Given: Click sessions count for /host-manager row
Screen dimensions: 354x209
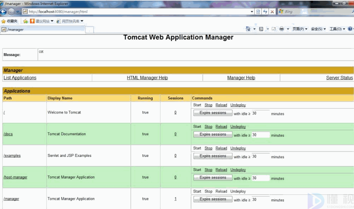Looking at the screenshot, I should click(175, 177).
